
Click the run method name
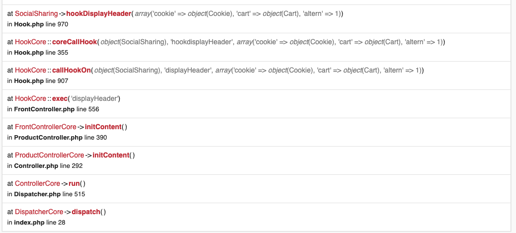pos(75,183)
